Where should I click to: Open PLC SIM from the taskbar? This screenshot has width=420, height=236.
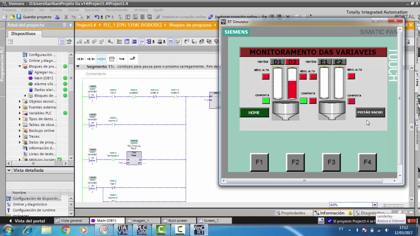point(142,230)
